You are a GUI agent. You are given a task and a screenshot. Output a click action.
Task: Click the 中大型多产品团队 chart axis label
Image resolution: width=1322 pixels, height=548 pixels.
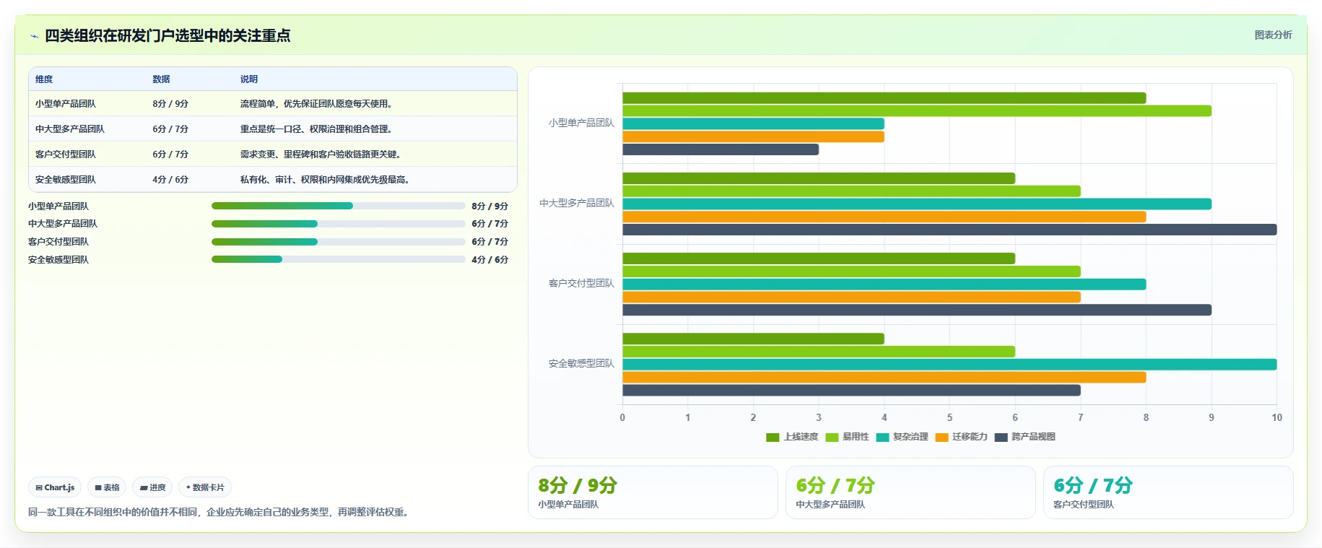point(577,204)
